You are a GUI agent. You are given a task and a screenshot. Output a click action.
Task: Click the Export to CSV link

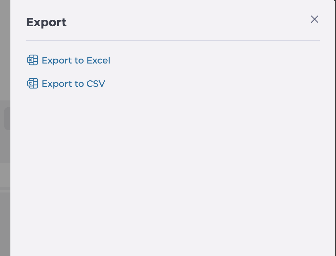tap(66, 84)
